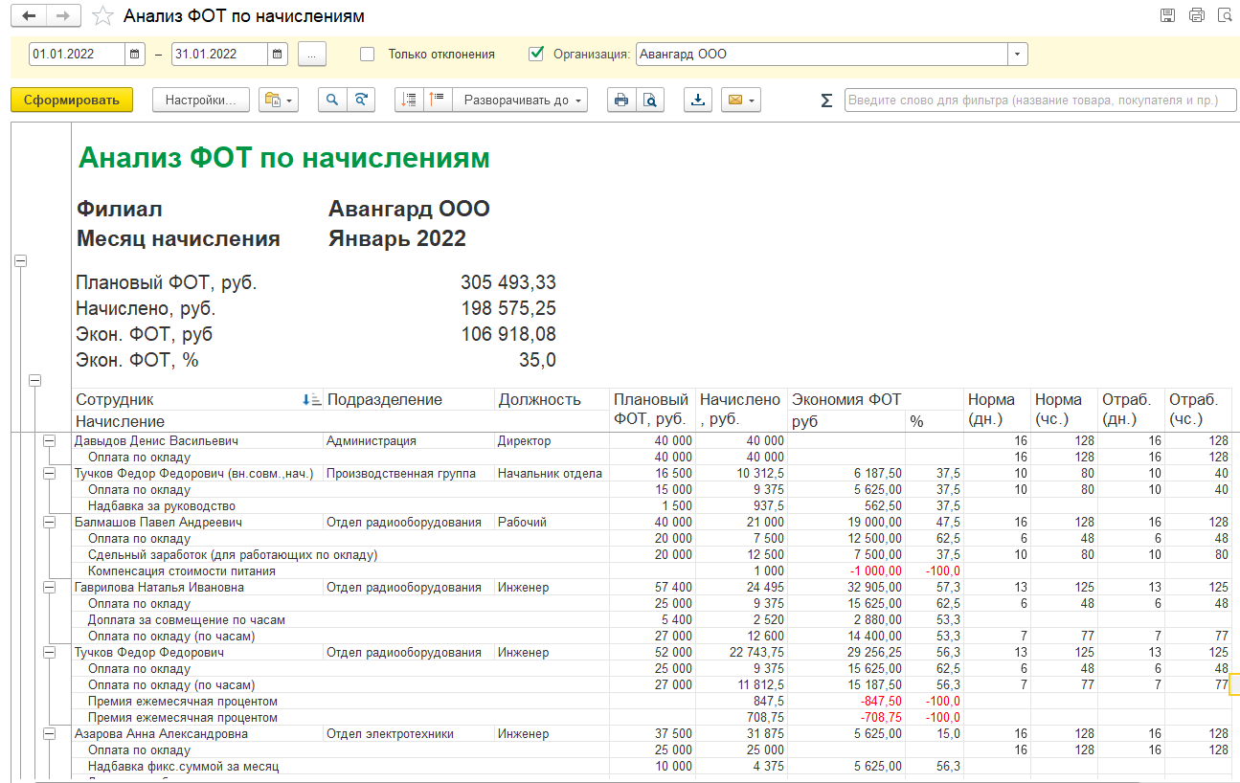This screenshot has width=1240, height=783.
Task: Open the 'Разворачивать до' dropdown
Action: pos(520,100)
